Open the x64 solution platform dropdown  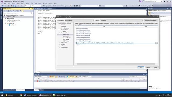tap(36, 6)
